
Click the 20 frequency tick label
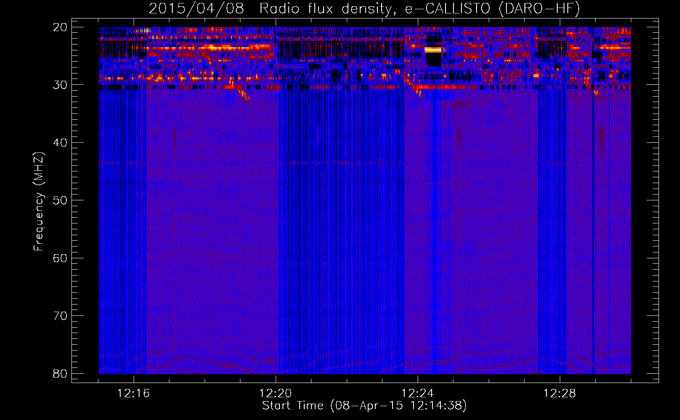(x=60, y=27)
